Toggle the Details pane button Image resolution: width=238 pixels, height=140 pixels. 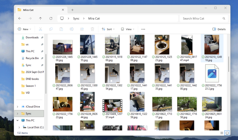(x=219, y=29)
